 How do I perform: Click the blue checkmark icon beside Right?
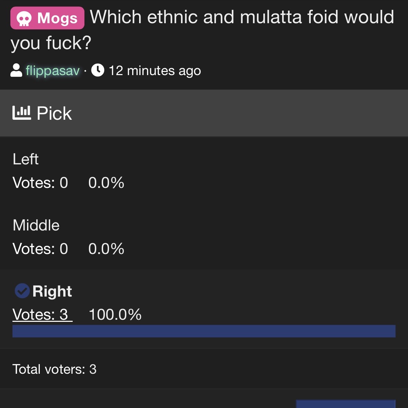pyautogui.click(x=22, y=291)
